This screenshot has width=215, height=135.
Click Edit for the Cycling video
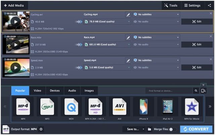(197, 22)
